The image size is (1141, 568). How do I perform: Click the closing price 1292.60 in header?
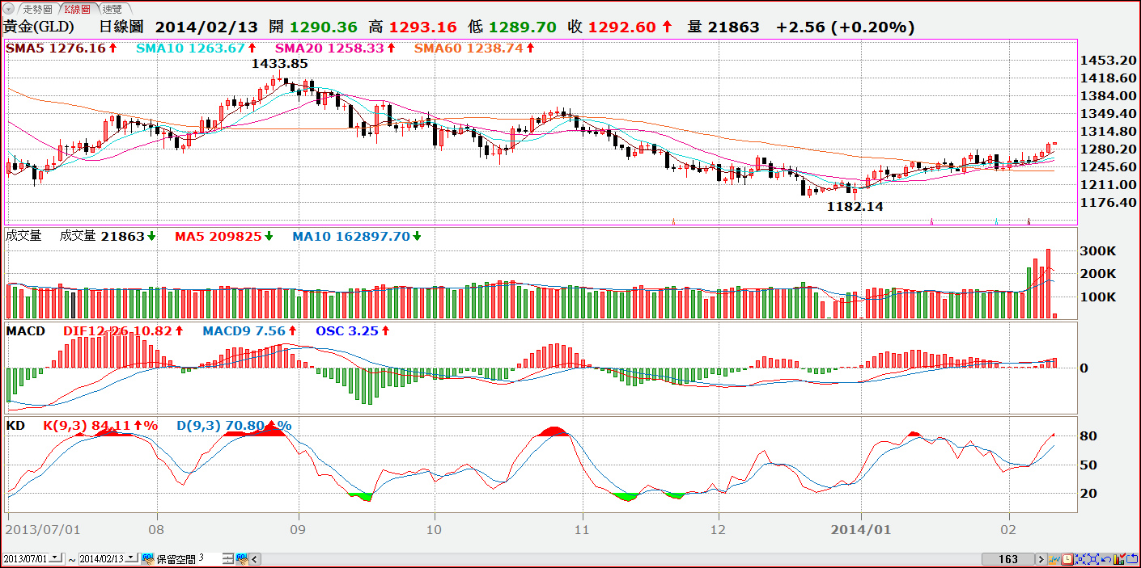click(622, 27)
